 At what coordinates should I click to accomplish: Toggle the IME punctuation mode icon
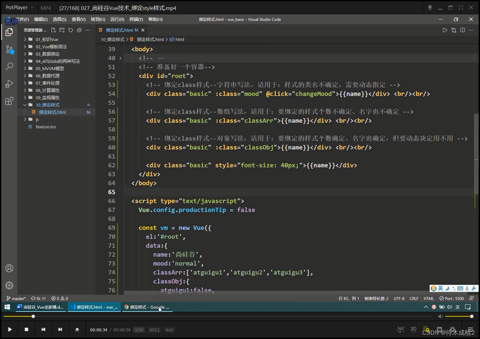click(453, 288)
